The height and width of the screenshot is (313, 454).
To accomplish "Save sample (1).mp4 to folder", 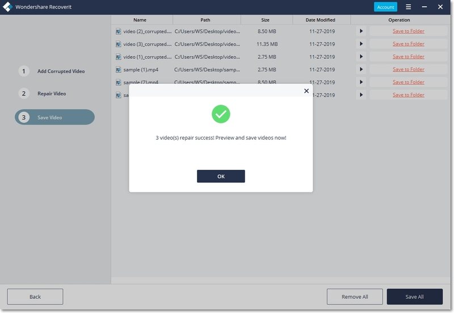I will tap(408, 70).
